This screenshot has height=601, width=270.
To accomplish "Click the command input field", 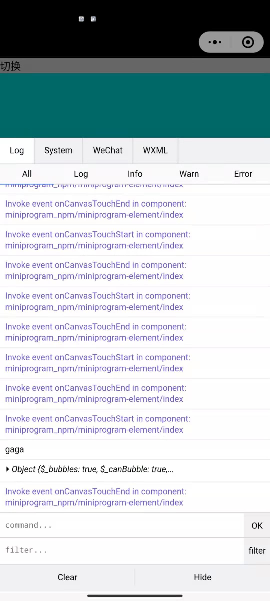I will 120,525.
